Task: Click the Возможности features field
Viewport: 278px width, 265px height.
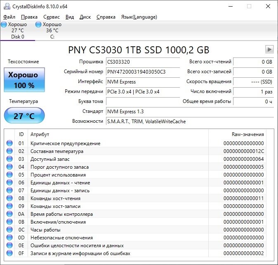Action: coord(190,122)
